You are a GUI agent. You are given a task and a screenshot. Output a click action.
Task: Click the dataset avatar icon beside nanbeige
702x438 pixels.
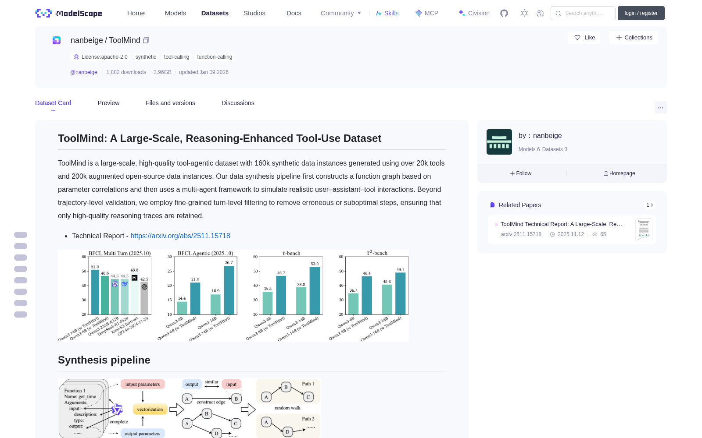(x=57, y=40)
